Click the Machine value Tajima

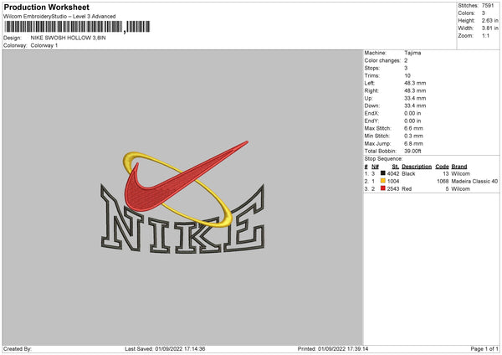pos(412,53)
